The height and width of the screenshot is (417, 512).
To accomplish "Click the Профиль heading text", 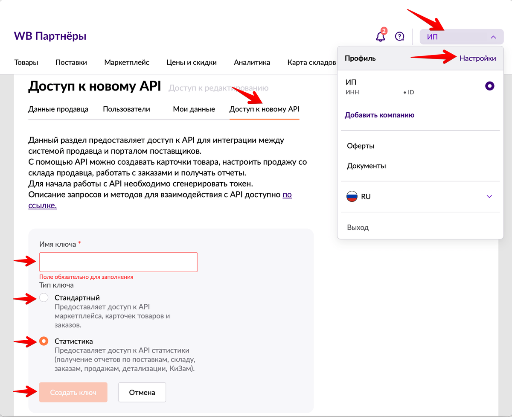I will click(360, 58).
